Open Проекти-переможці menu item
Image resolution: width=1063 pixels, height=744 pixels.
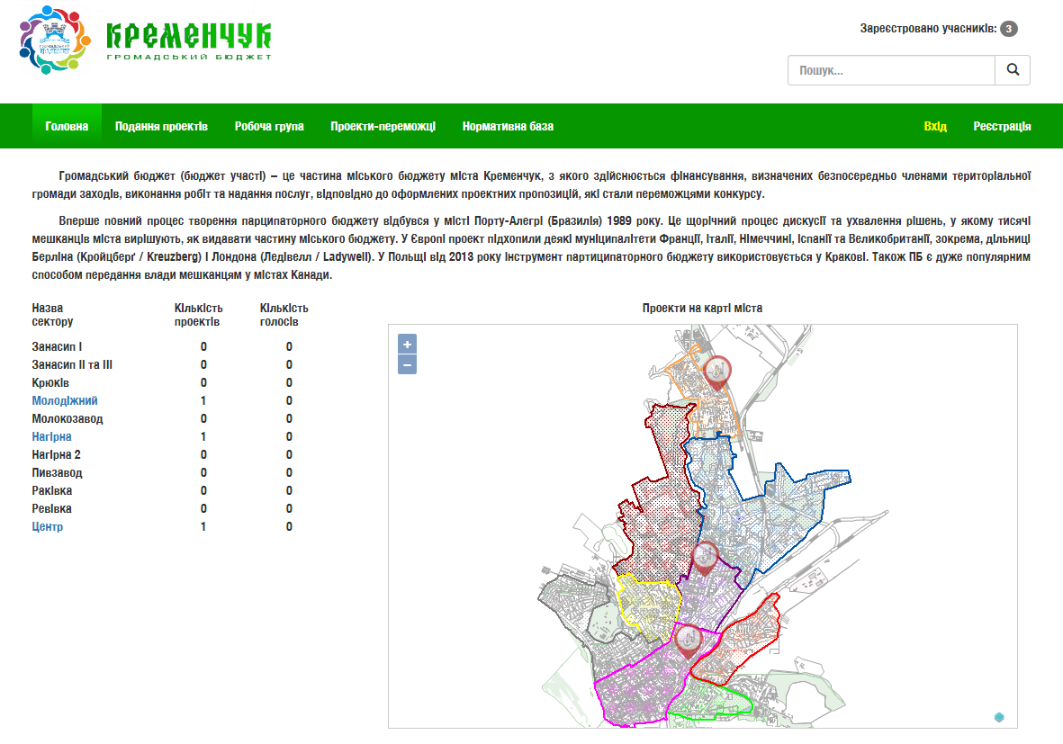point(383,127)
